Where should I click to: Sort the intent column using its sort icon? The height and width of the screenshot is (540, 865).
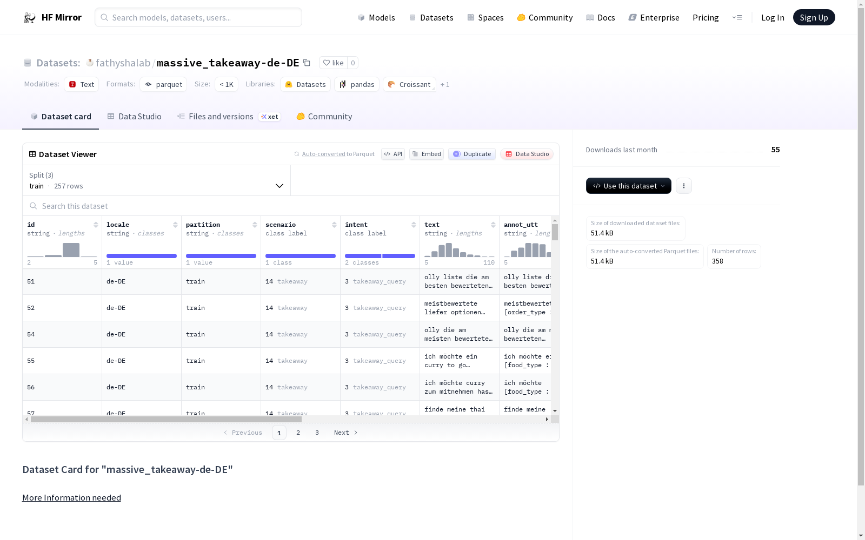tap(414, 225)
